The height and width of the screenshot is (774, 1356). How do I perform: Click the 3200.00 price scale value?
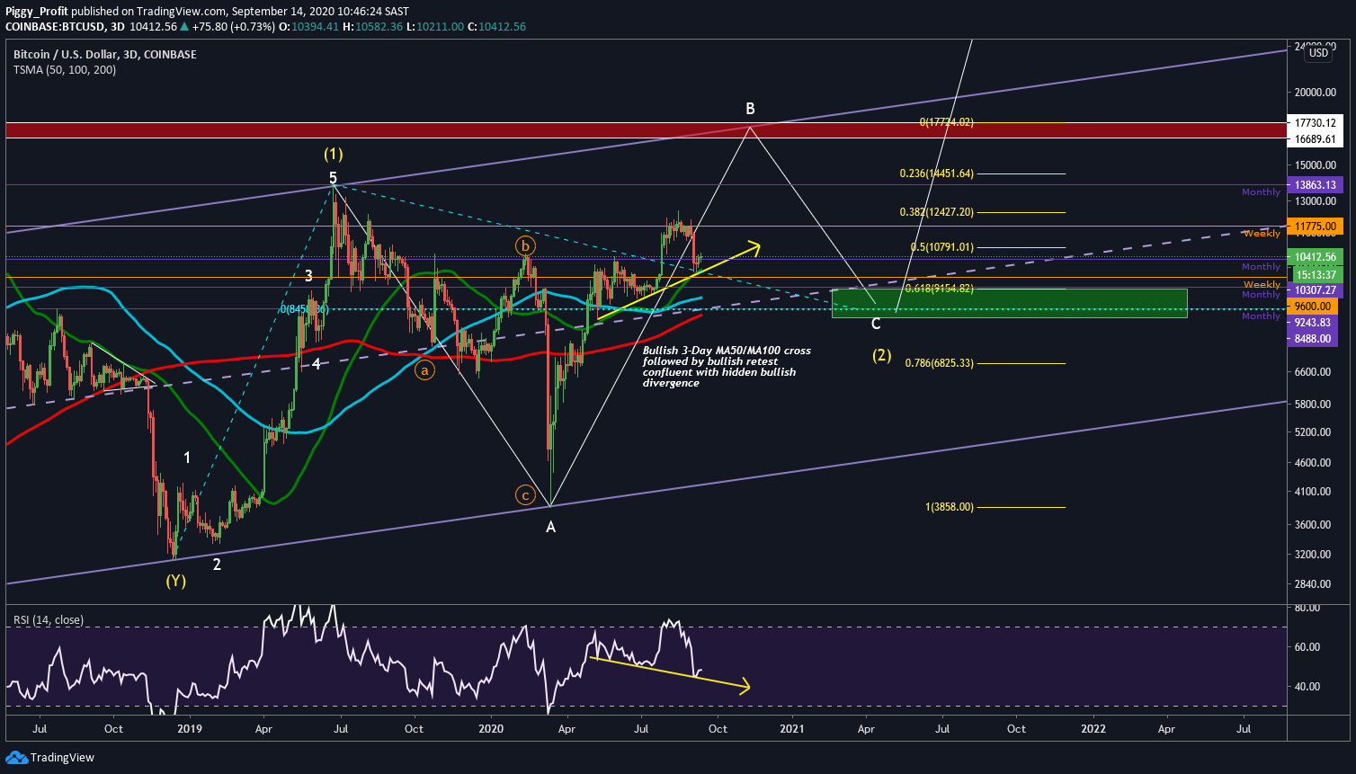coord(1315,555)
